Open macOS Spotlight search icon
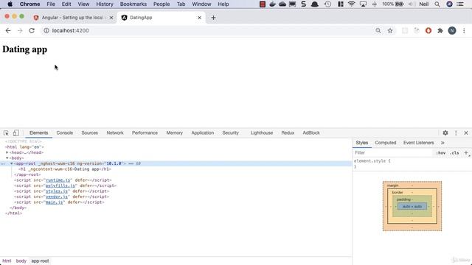The image size is (472, 265). coord(437,4)
